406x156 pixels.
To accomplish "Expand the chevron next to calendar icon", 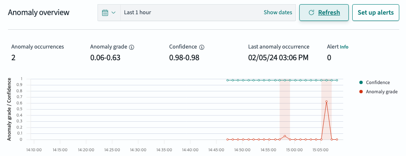I will [x=113, y=13].
